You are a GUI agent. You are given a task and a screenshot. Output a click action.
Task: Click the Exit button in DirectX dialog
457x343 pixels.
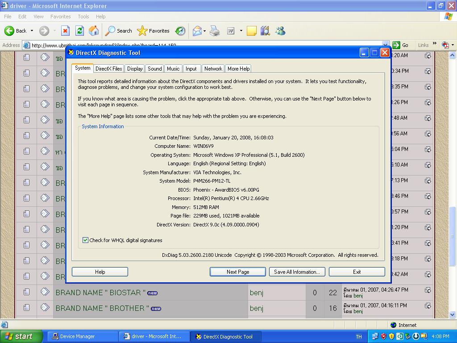pyautogui.click(x=357, y=272)
